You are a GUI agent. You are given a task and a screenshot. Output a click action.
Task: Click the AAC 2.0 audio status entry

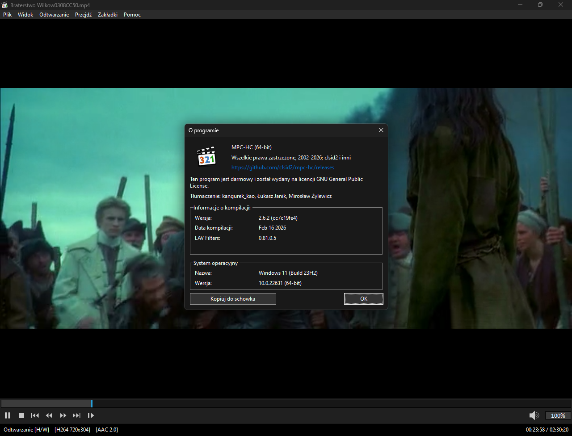point(107,430)
